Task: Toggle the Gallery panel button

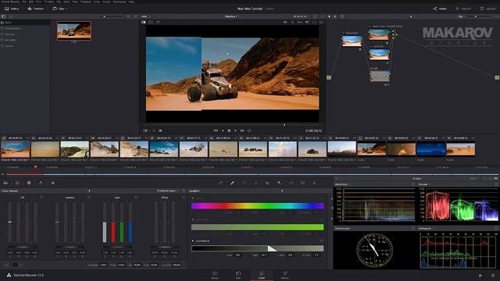Action: click(x=12, y=9)
